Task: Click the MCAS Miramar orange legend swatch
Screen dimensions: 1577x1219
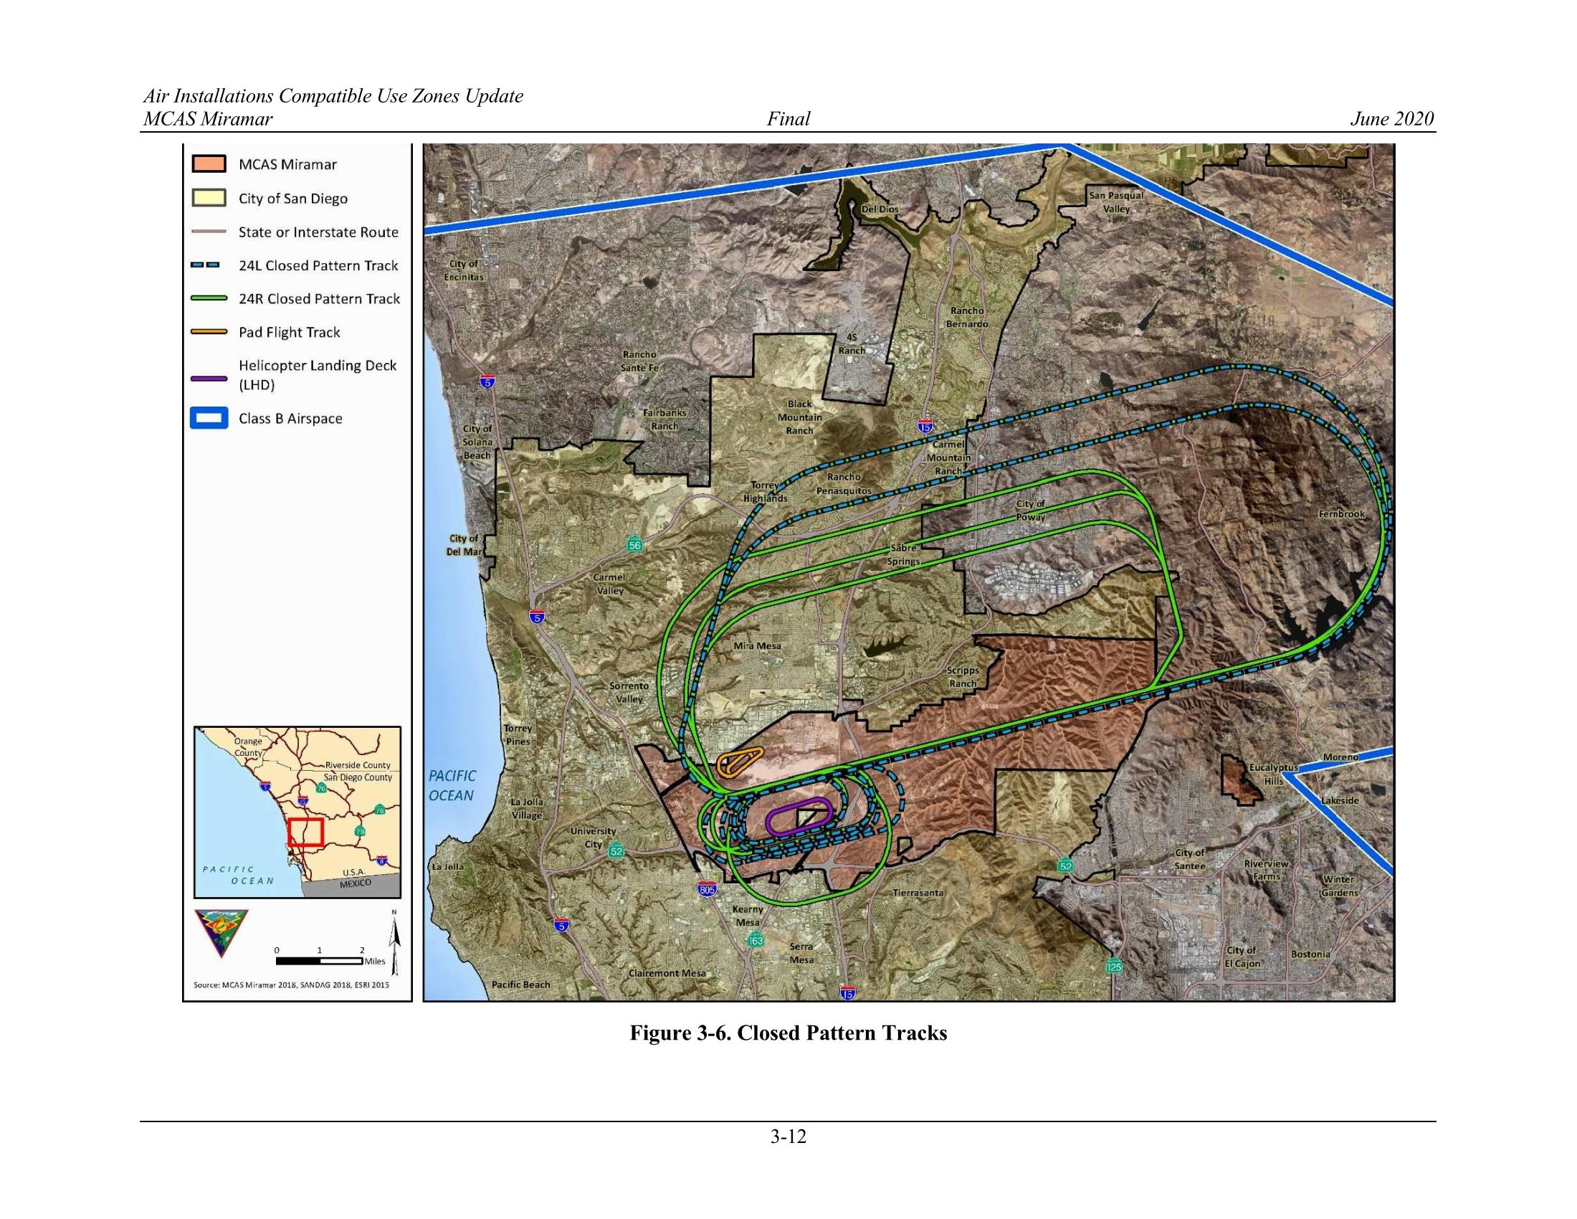Action: tap(209, 164)
